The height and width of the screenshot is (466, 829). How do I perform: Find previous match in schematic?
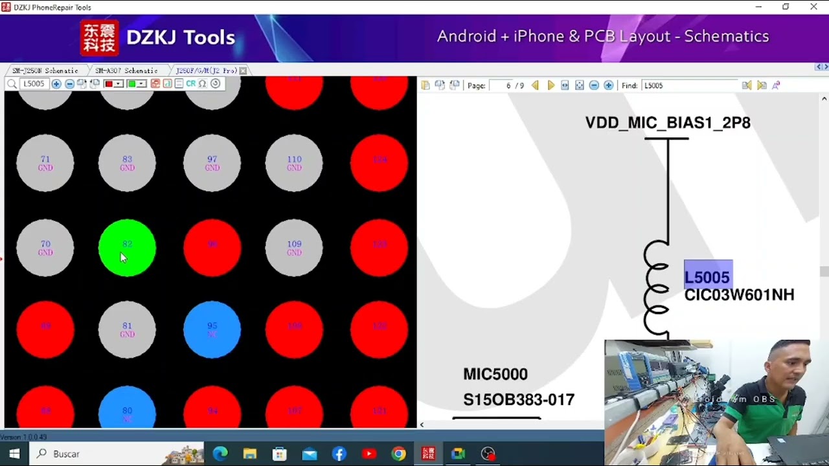(x=747, y=85)
